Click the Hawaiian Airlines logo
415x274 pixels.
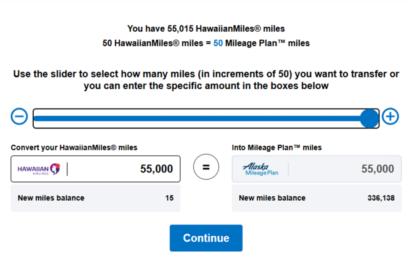pos(39,169)
